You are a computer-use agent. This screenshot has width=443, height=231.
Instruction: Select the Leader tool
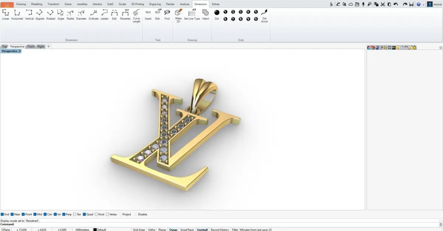click(104, 15)
